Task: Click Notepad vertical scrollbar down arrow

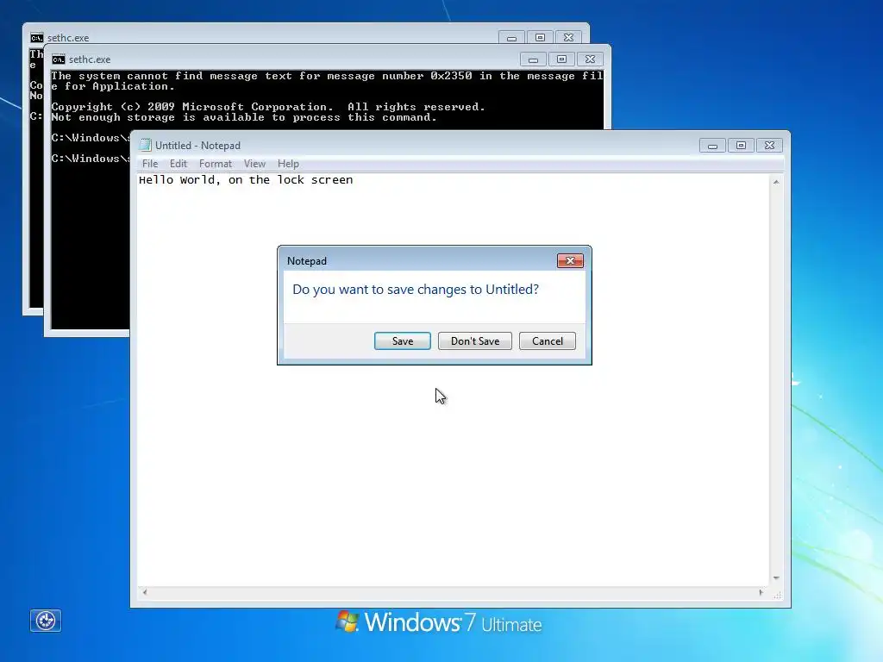Action: point(776,578)
